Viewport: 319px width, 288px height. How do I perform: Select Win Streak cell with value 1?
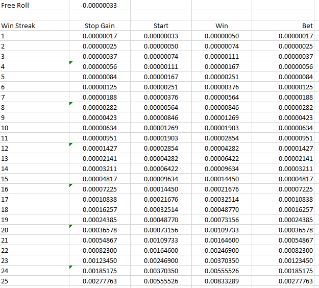pyautogui.click(x=34, y=36)
